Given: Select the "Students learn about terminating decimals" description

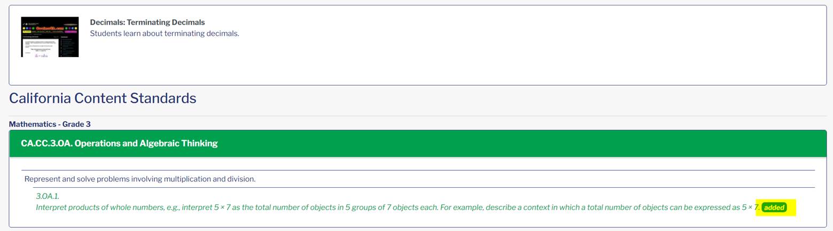Looking at the screenshot, I should 165,34.
